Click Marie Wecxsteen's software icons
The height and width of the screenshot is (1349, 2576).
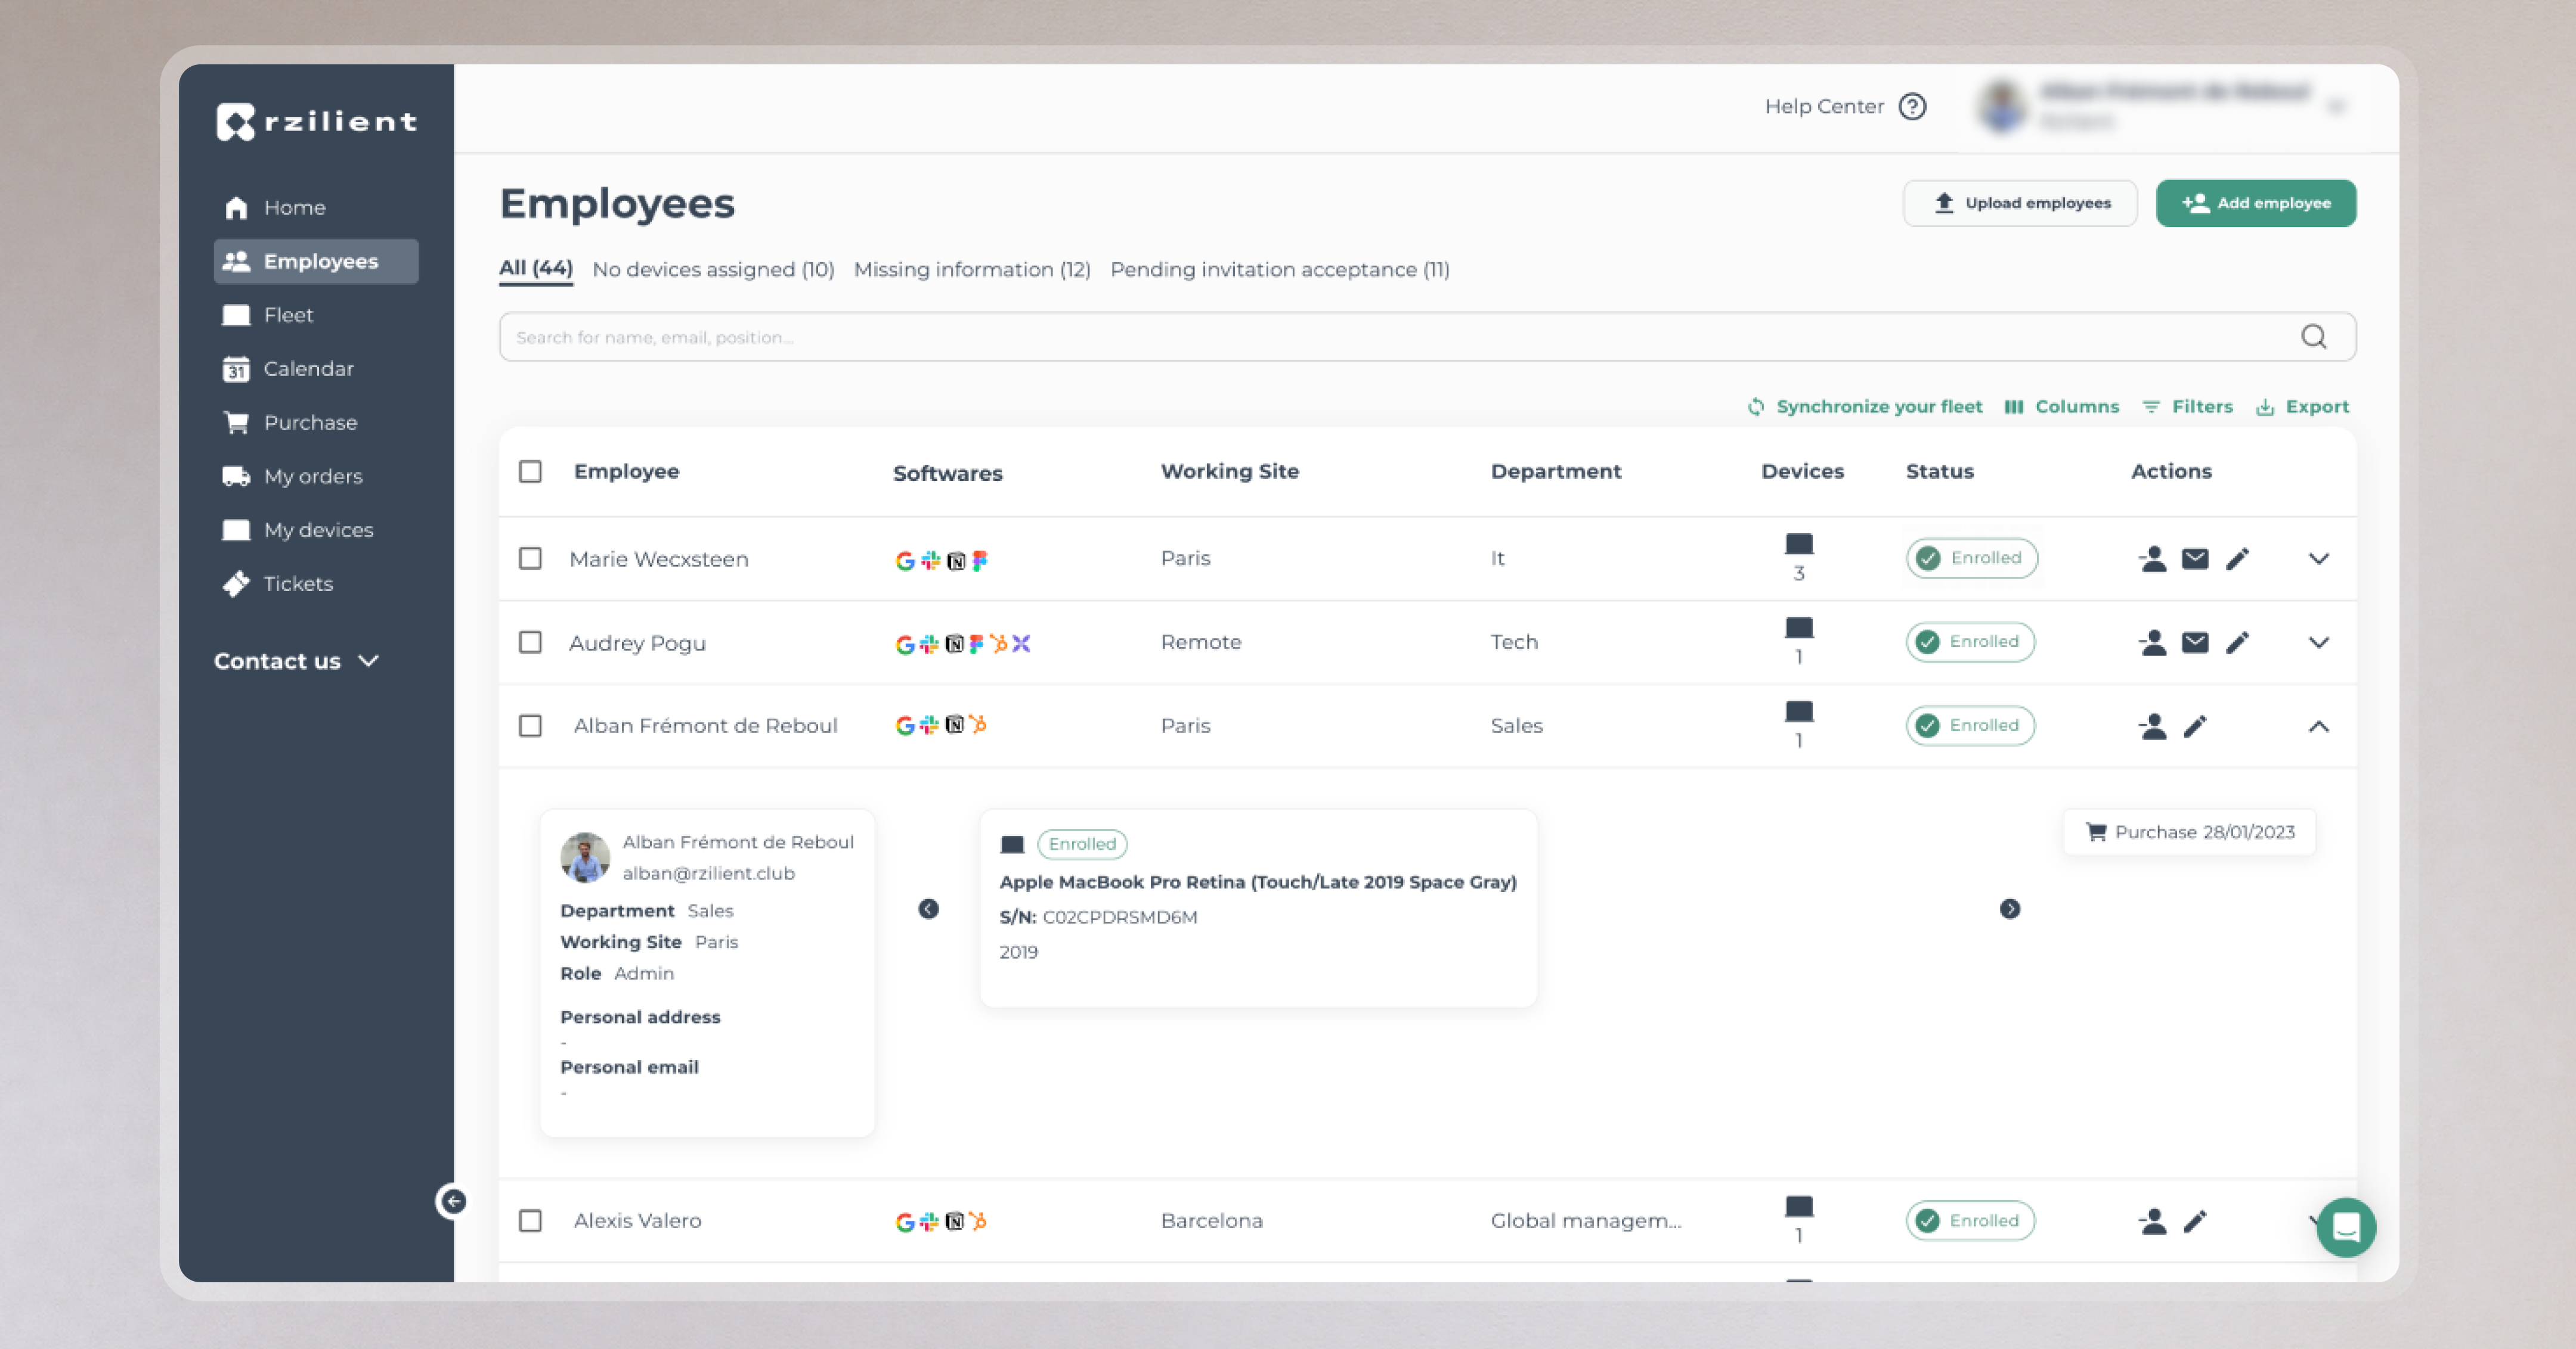(x=941, y=561)
